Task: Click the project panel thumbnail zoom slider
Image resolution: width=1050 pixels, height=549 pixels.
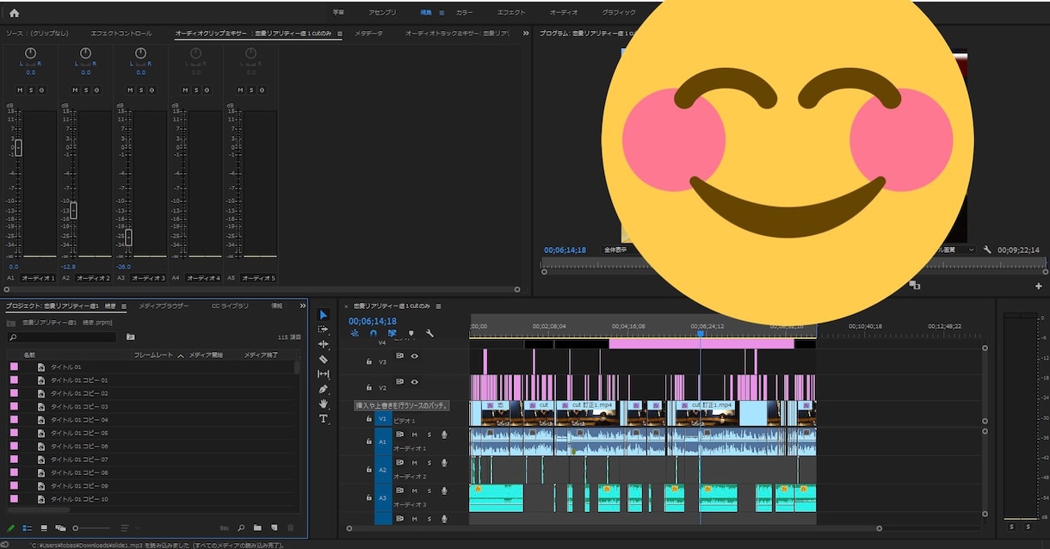Action: pos(92,527)
